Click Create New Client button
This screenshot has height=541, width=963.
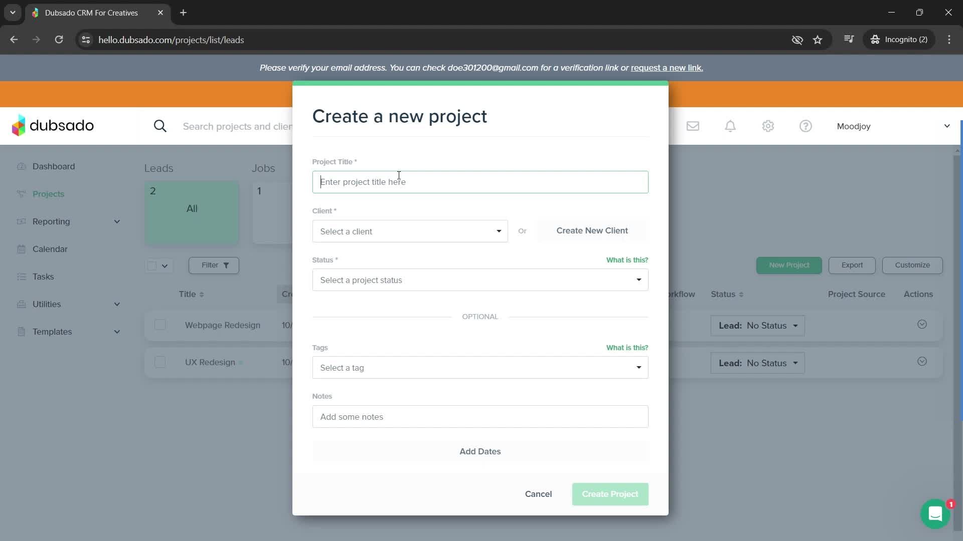(x=592, y=230)
